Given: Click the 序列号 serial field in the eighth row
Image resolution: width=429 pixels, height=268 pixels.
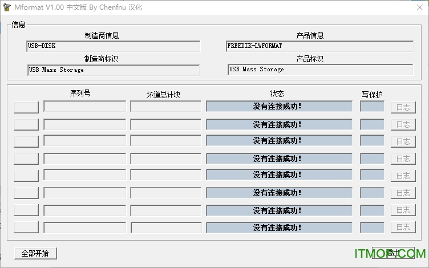Looking at the screenshot, I should tap(85, 228).
